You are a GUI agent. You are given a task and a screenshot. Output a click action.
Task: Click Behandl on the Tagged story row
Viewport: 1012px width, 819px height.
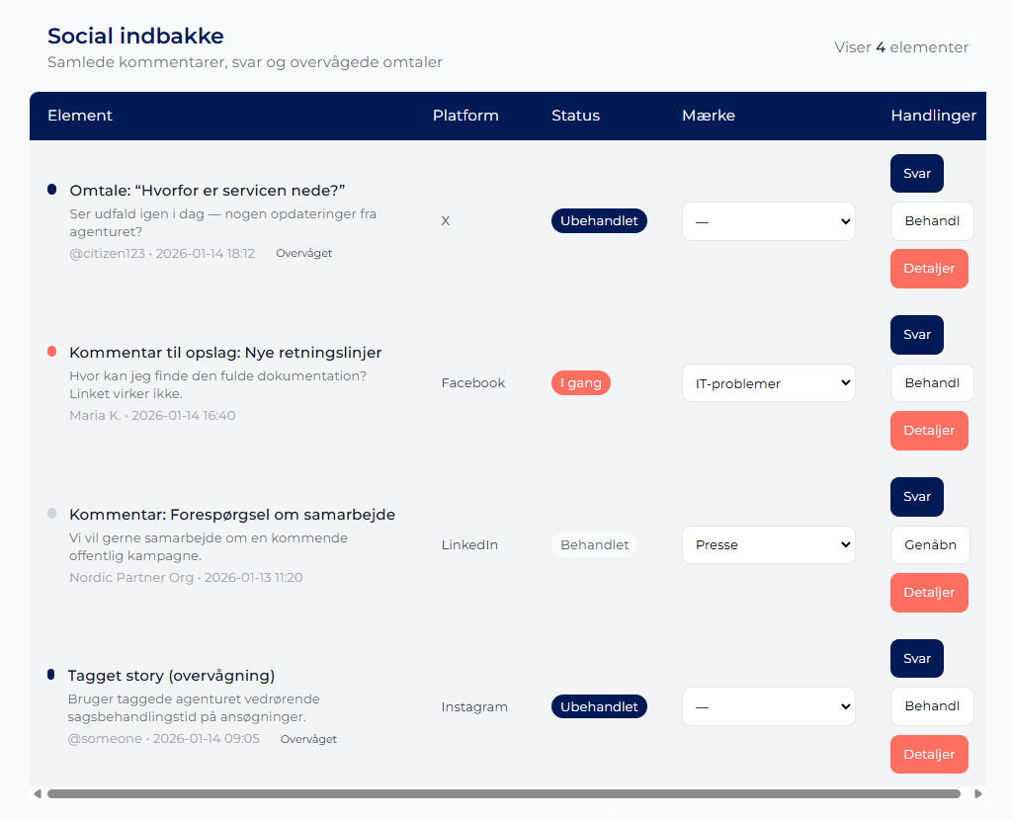point(931,706)
